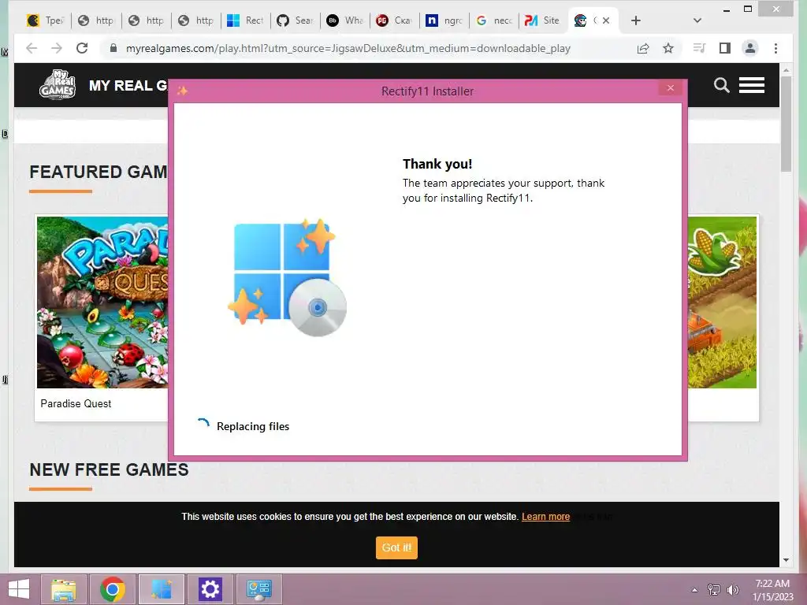Image resolution: width=807 pixels, height=605 pixels.
Task: Open the Chrome three-dot menu
Action: coord(775,48)
